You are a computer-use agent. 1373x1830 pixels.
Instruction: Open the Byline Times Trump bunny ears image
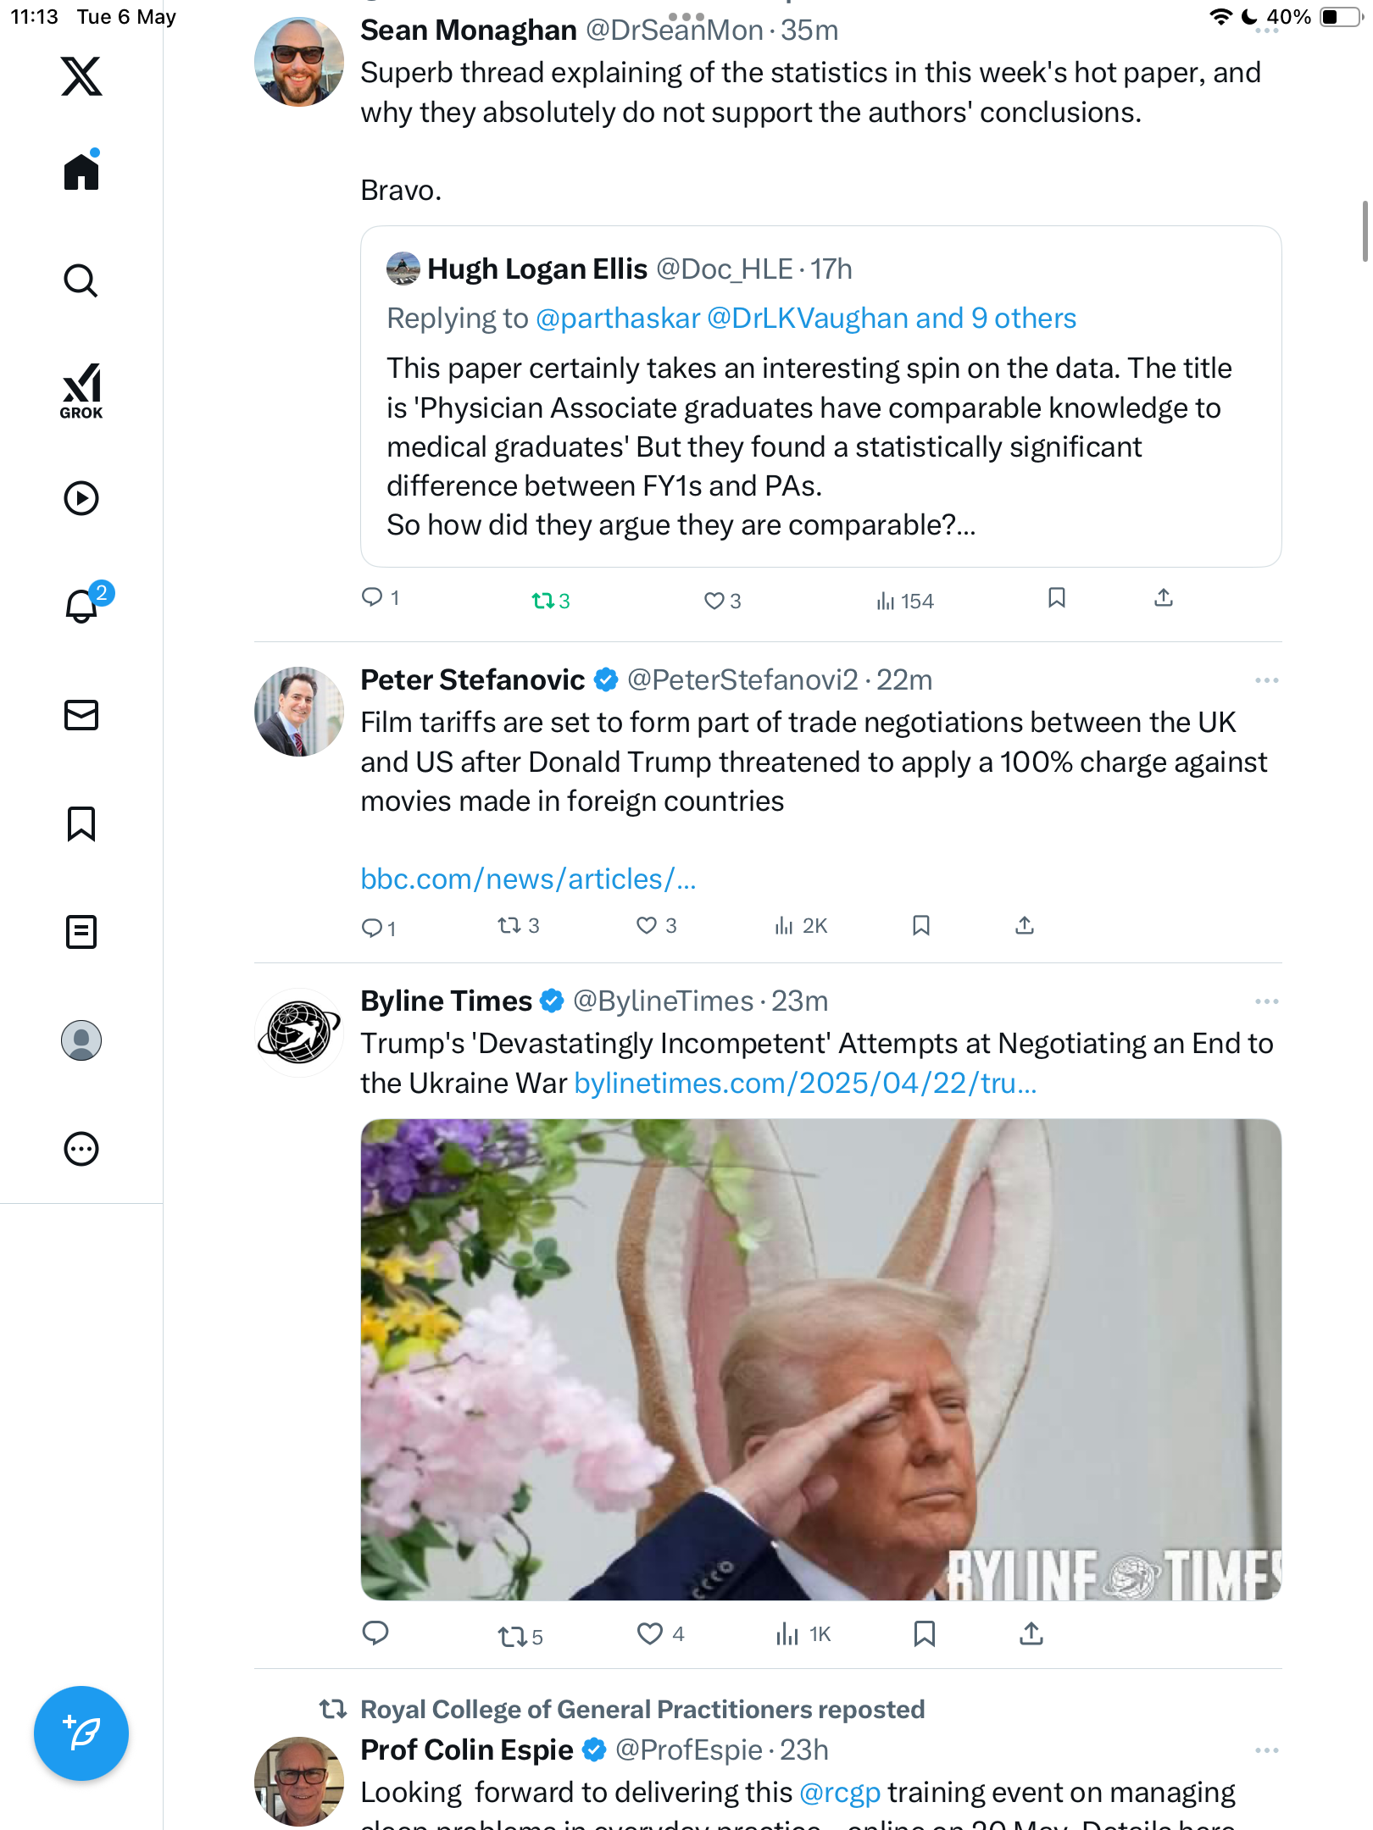820,1359
